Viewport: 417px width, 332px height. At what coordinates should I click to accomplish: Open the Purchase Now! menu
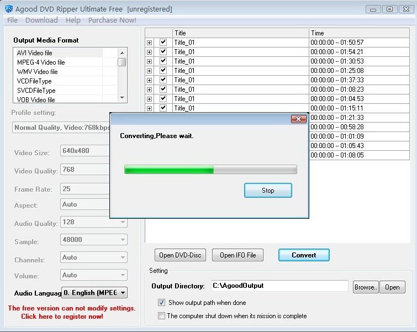(x=112, y=20)
